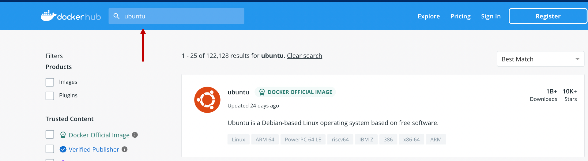Viewport: 588px width, 161px height.
Task: Show info for Verified Publisher
Action: point(125,149)
